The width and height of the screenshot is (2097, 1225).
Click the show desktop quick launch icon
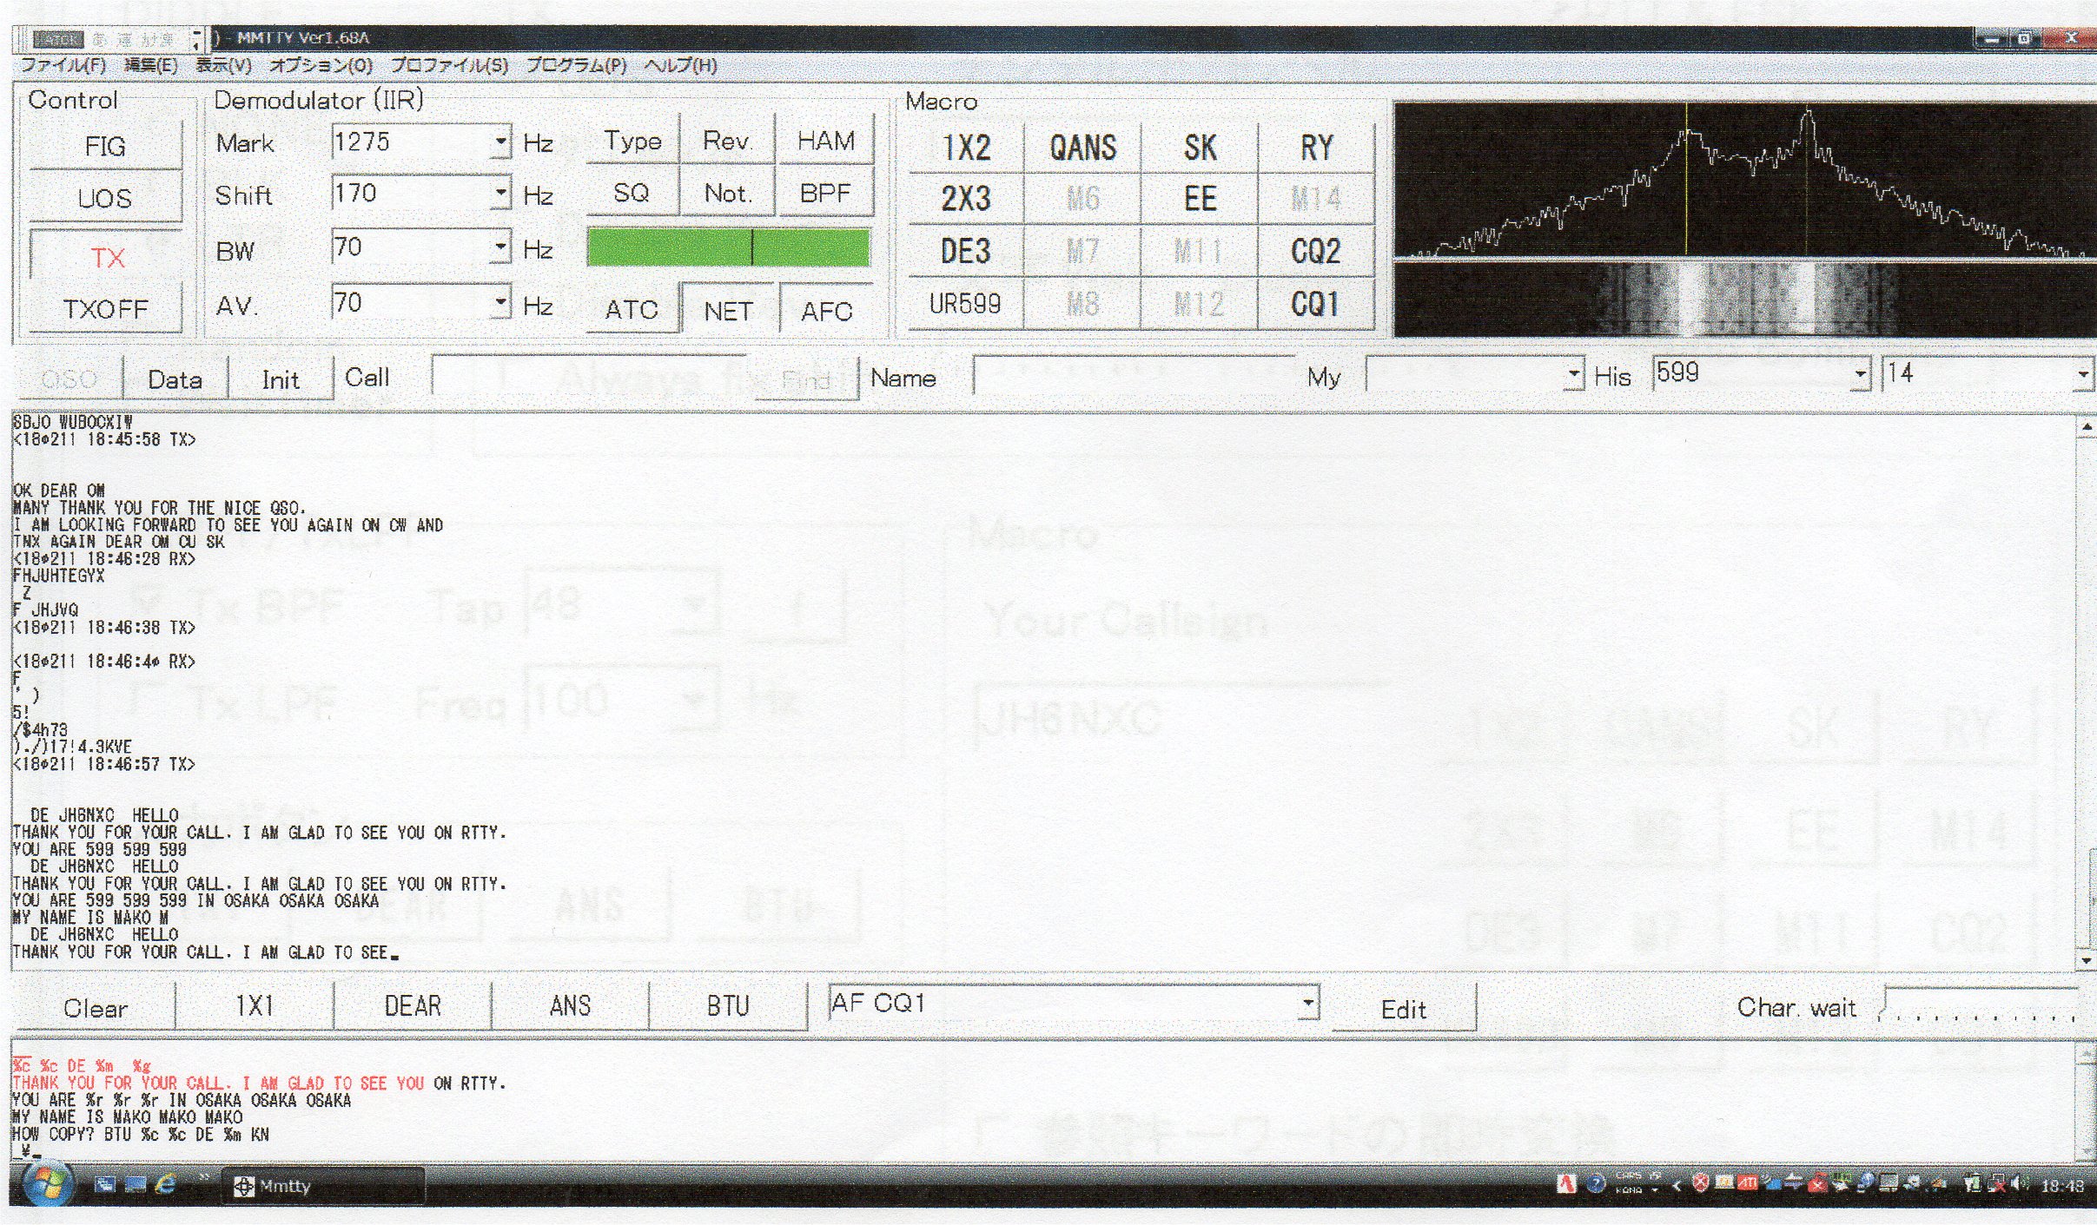point(105,1184)
